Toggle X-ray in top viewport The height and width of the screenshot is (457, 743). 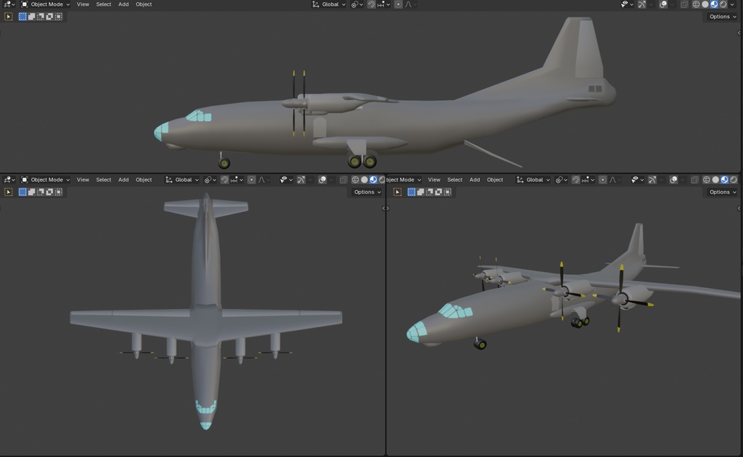(x=684, y=4)
